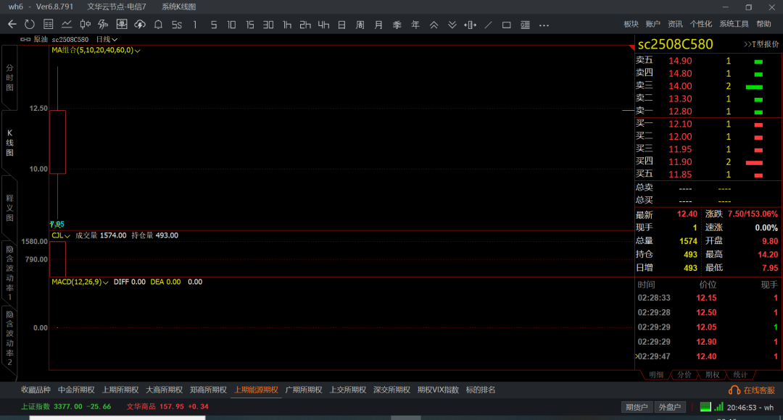Select the line drawing tool icon

489,25
